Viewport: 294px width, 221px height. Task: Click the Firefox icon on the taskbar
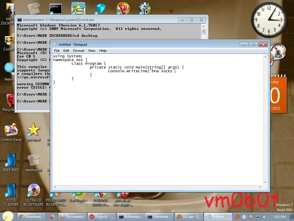[x=52, y=217]
